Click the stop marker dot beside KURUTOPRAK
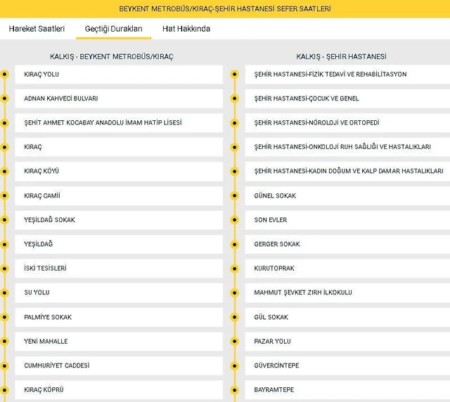The image size is (450, 402). [x=235, y=268]
